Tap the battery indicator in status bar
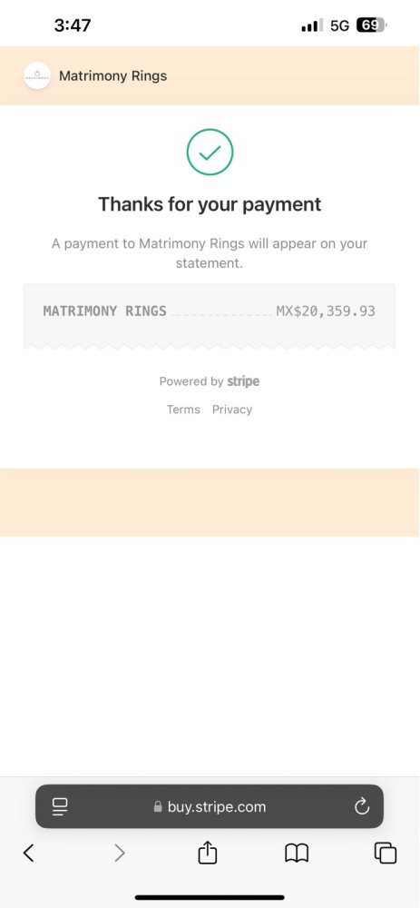This screenshot has width=420, height=908. point(371,25)
